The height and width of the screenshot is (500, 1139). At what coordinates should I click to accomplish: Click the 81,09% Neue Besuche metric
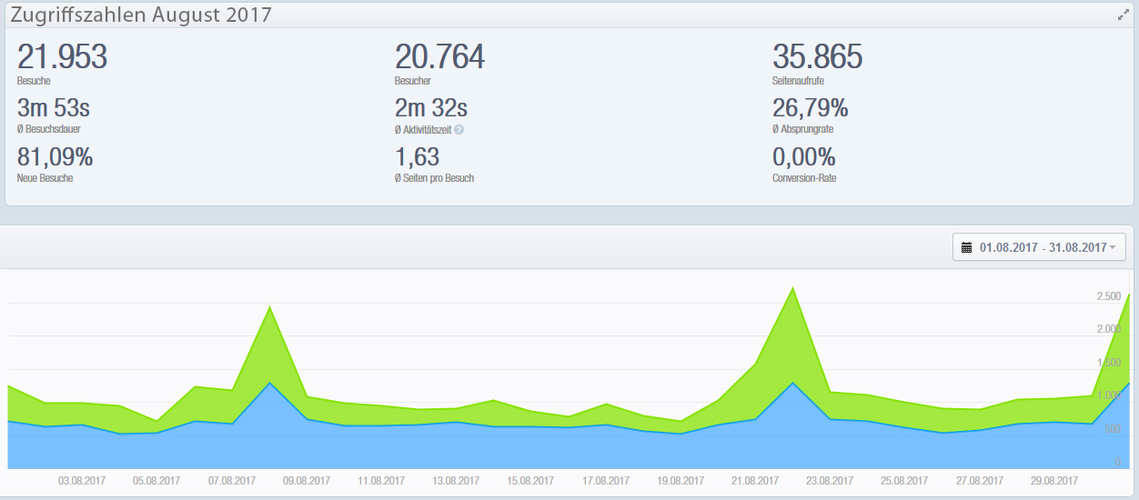[x=55, y=157]
